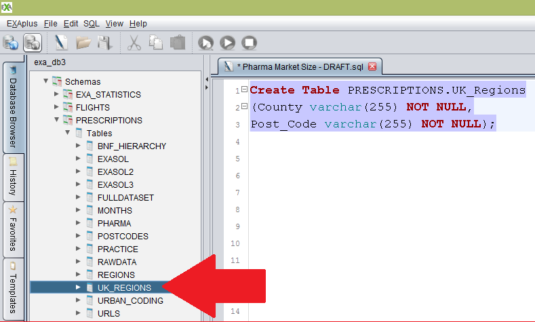Stop execution with the stop icon

pos(250,43)
